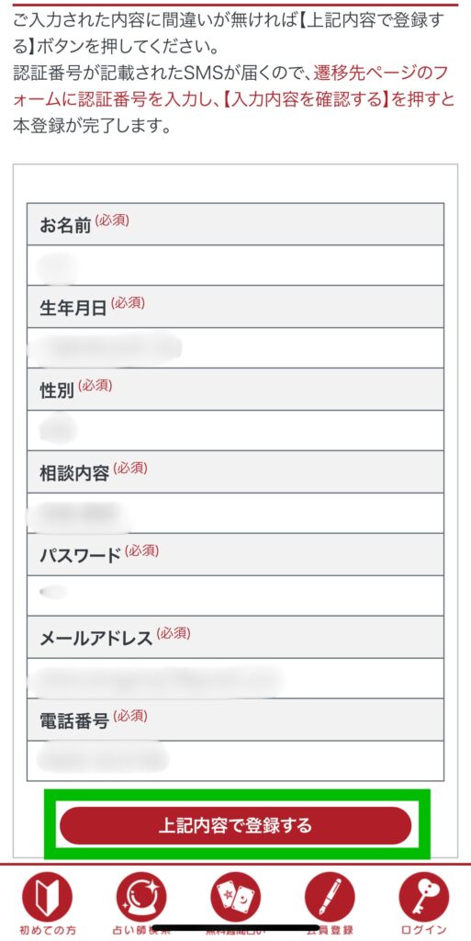Viewport: 471px width, 941px height.
Task: Select the blurred value under 電話番号
Action: point(102,757)
